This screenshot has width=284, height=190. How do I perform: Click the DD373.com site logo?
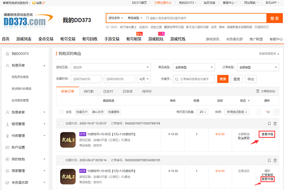[24, 20]
